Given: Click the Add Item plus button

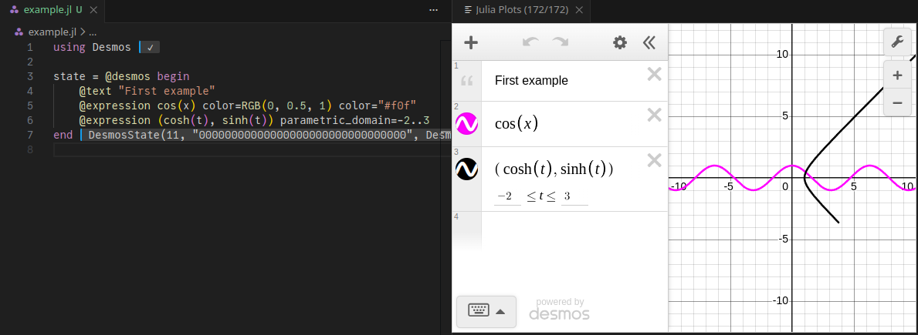Looking at the screenshot, I should click(470, 42).
